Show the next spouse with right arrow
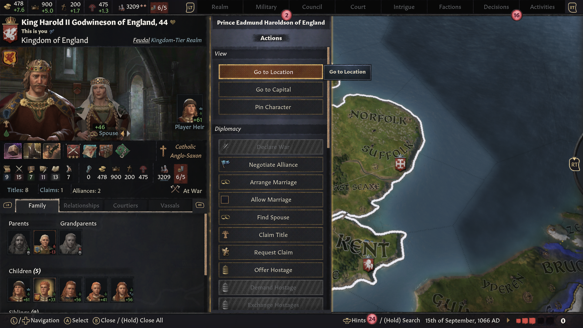 tap(128, 133)
